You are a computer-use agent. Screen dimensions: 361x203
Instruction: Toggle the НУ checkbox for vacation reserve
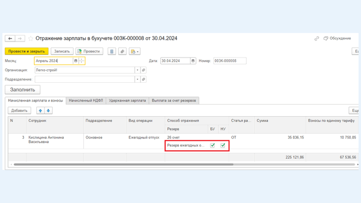click(223, 145)
